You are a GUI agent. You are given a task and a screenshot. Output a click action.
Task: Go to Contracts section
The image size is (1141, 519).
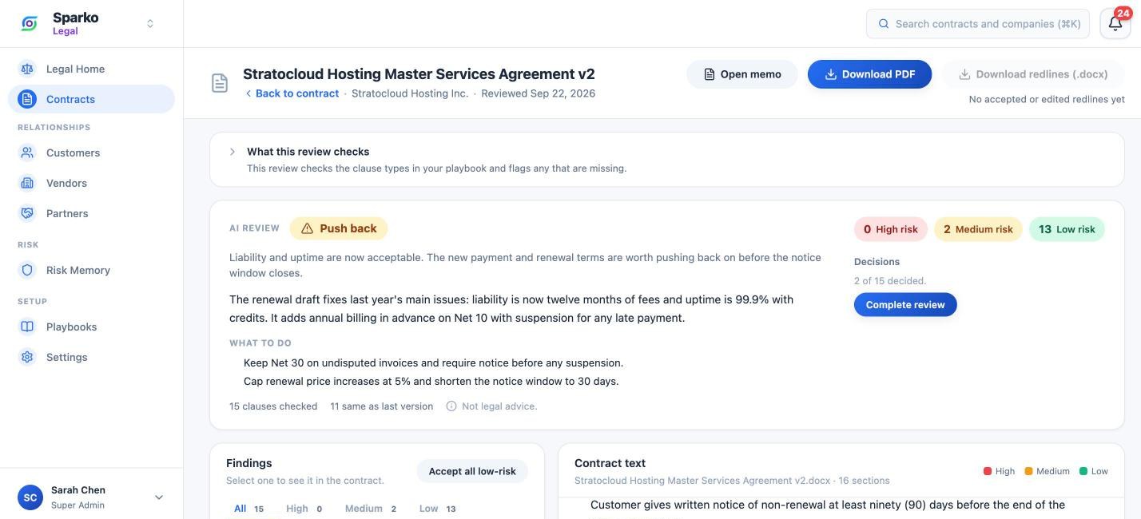[x=91, y=99]
